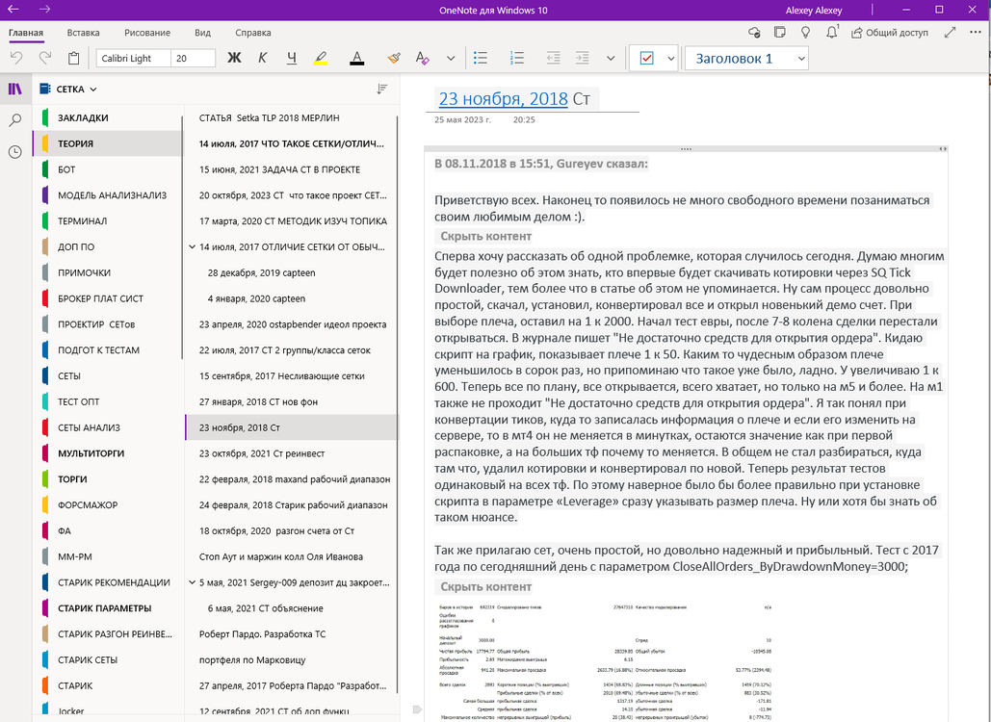Check the sync status cloud icon
991x722 pixels.
[x=754, y=32]
